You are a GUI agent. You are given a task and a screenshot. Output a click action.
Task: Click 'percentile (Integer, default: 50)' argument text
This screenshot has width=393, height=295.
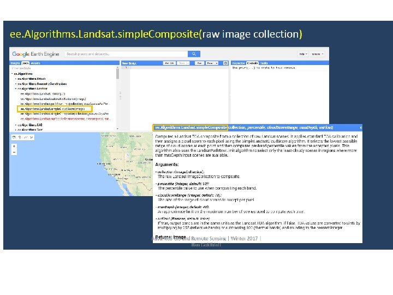click(183, 184)
